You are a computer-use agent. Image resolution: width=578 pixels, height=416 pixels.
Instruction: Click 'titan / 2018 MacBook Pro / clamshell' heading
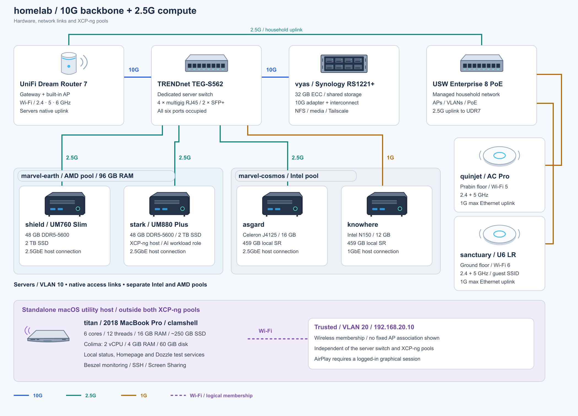click(141, 323)
